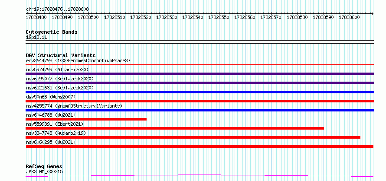Open variant esv3644798 (1000GenomesConsortiumPhase3) label
Image resolution: width=386 pixels, height=181 pixels.
pos(78,60)
